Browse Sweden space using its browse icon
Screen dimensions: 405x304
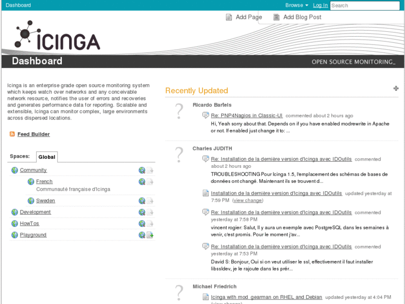pos(142,201)
